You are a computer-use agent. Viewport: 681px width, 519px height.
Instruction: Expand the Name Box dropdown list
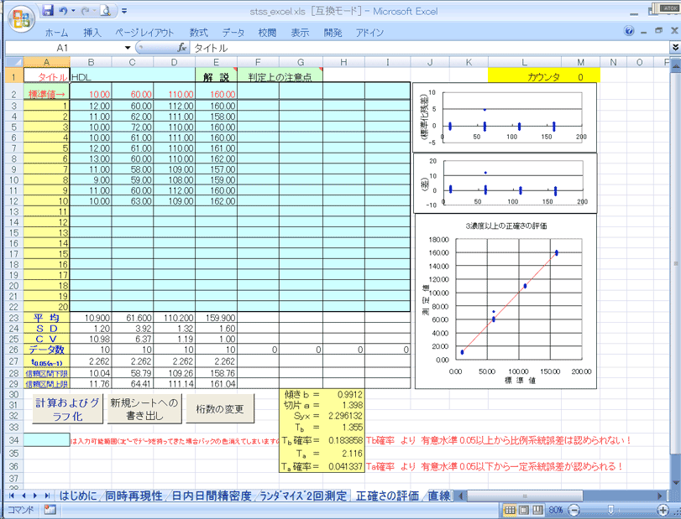pos(128,48)
